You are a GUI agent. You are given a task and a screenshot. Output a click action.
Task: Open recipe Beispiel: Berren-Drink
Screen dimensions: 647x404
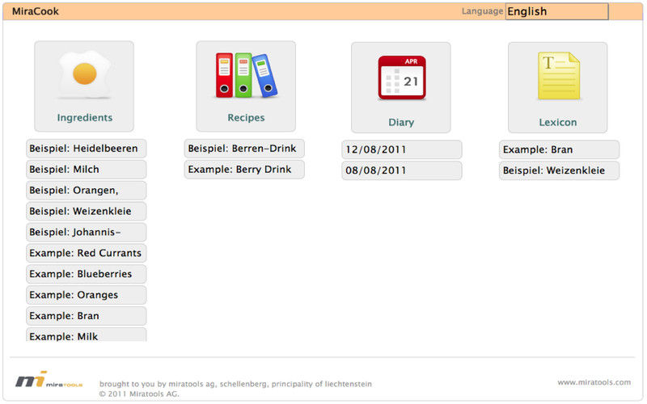(x=244, y=149)
